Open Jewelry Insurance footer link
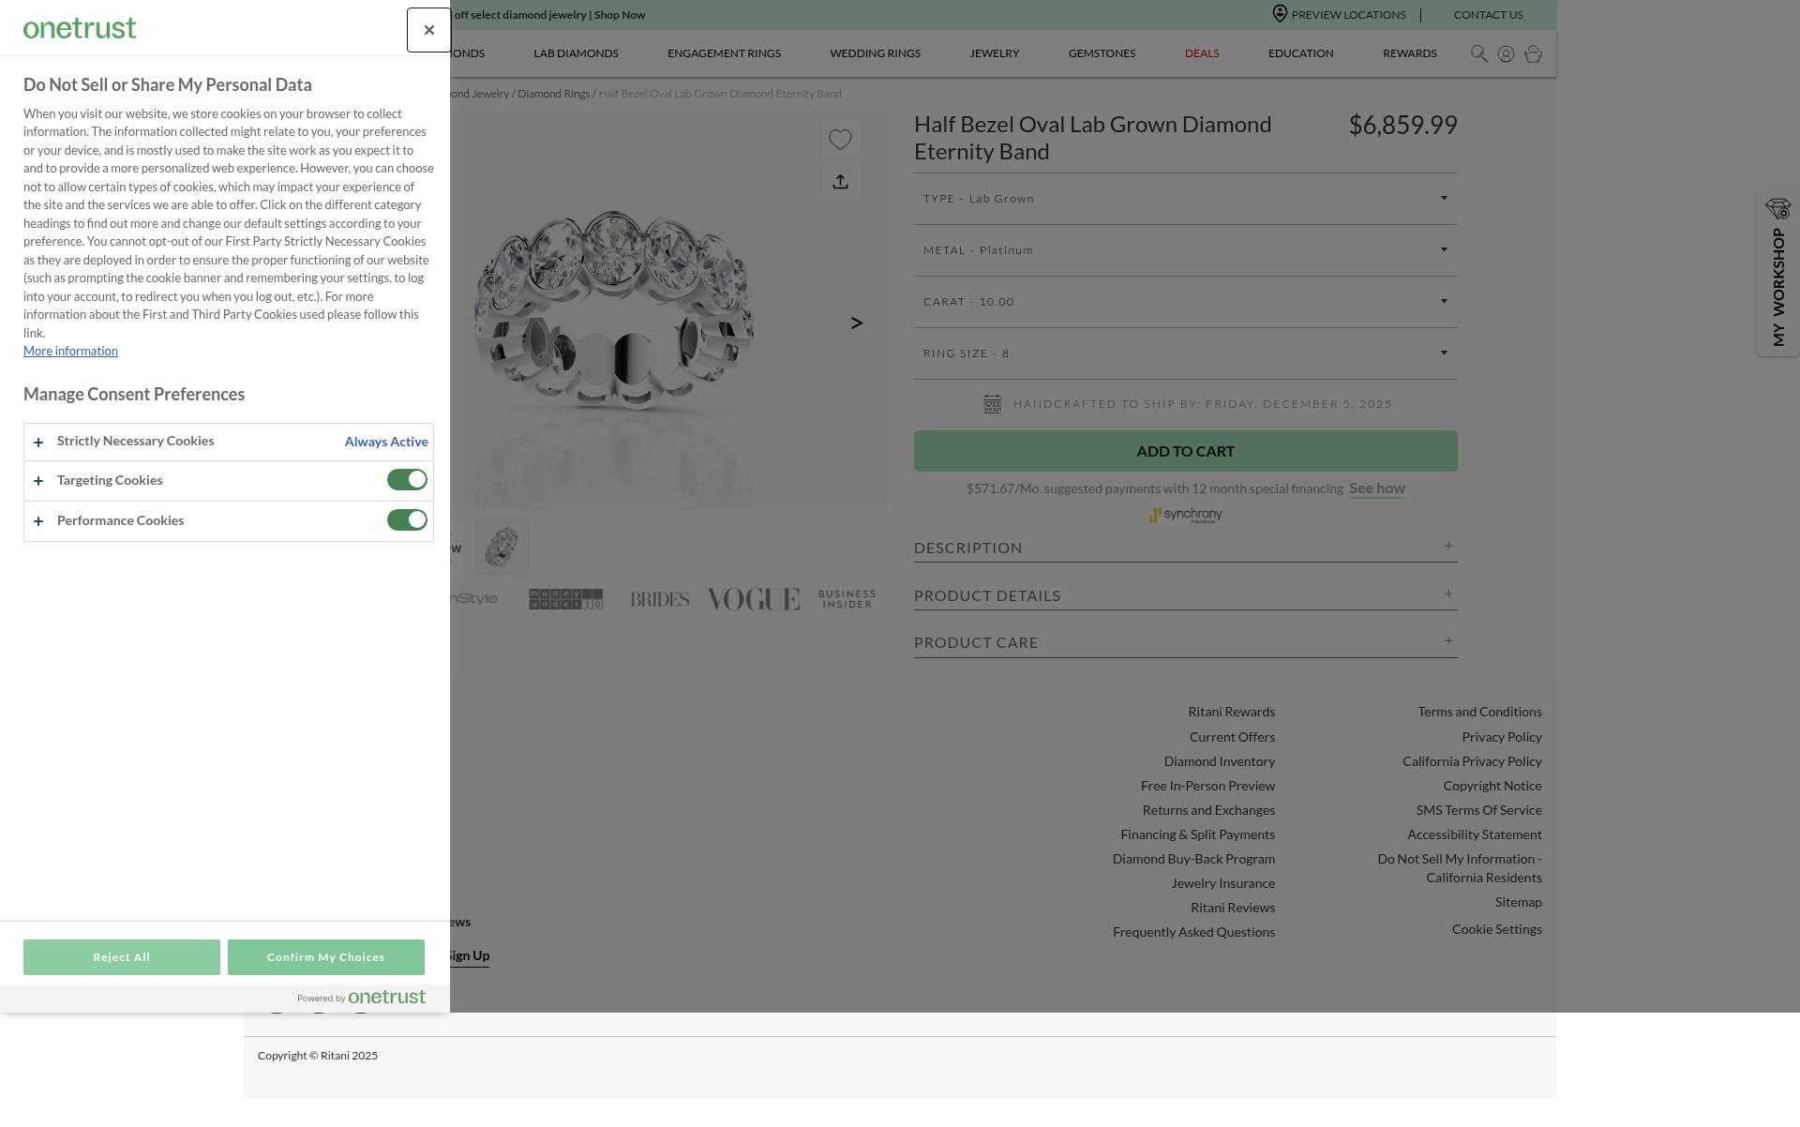Viewport: 1800px width, 1127px height. 1222,884
